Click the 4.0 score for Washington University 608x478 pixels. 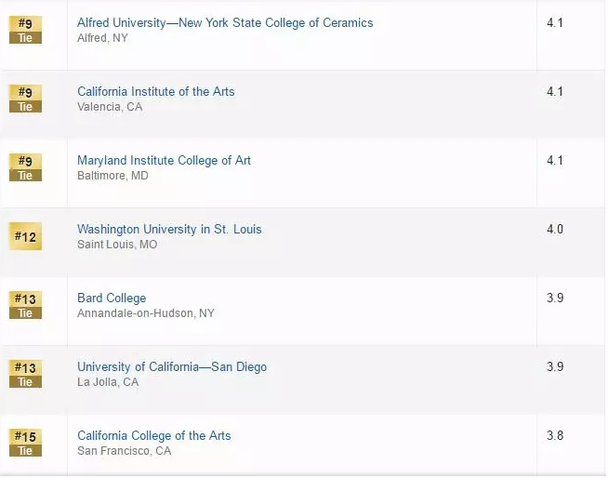555,229
